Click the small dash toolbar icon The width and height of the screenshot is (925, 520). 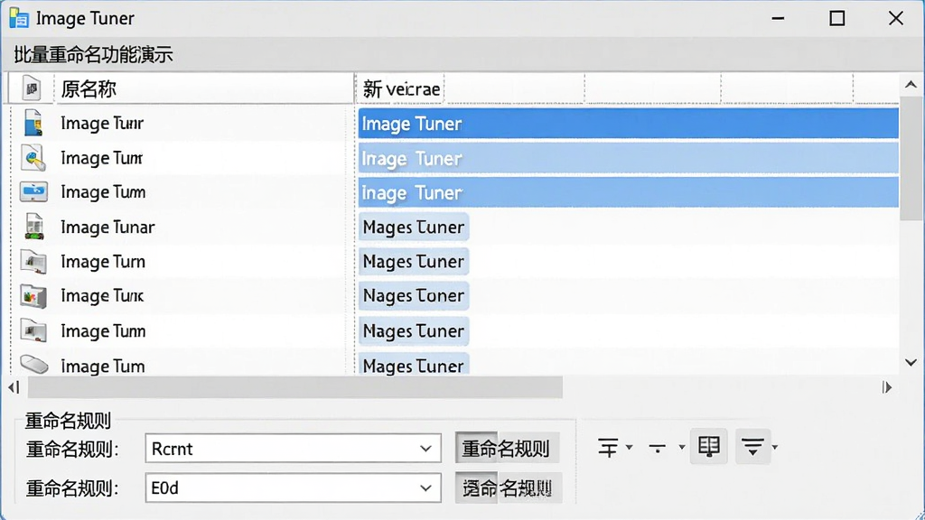tap(658, 449)
